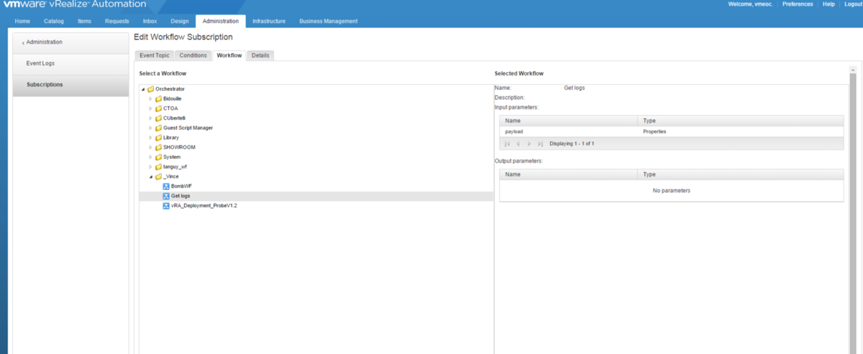Open Subscriptions in sidebar

coord(70,85)
